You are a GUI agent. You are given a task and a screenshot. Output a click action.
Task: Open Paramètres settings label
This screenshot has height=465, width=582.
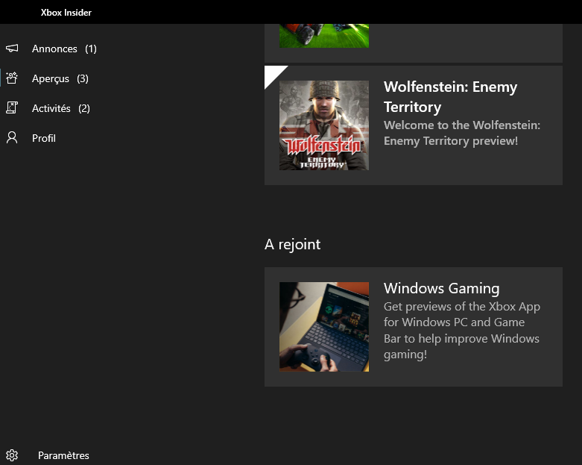(63, 455)
